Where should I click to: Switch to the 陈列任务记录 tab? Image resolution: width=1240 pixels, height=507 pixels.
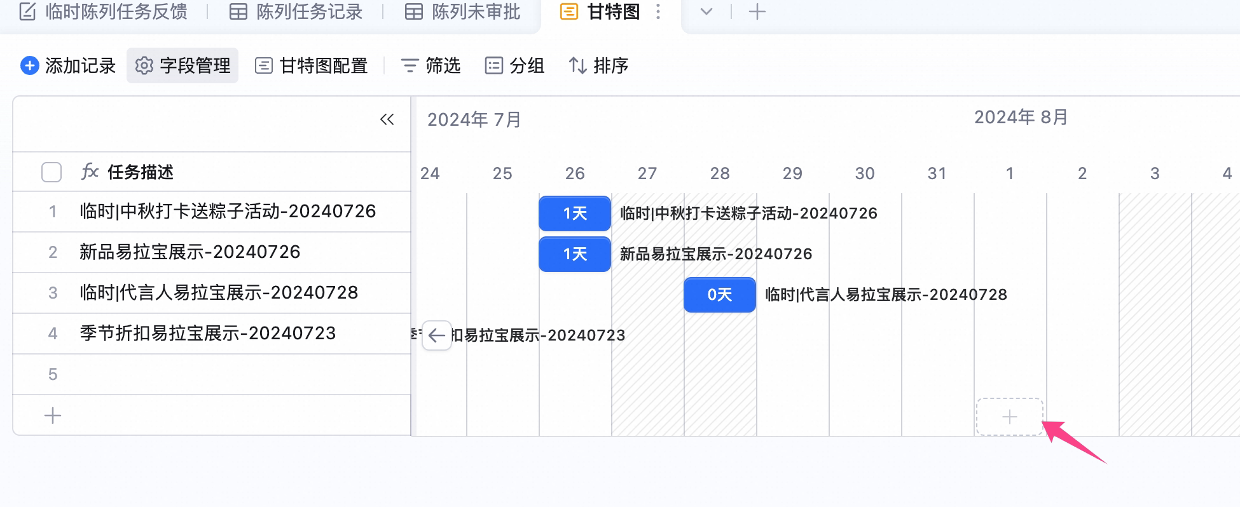(x=296, y=11)
